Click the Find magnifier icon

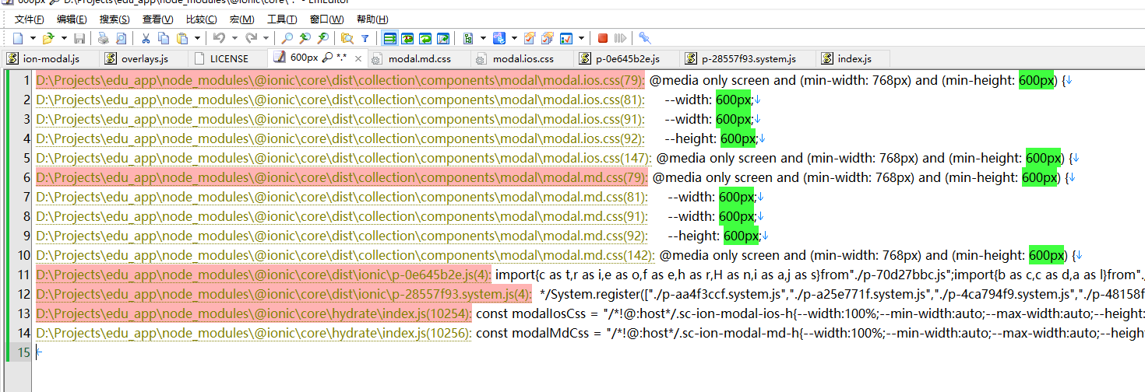tap(287, 38)
